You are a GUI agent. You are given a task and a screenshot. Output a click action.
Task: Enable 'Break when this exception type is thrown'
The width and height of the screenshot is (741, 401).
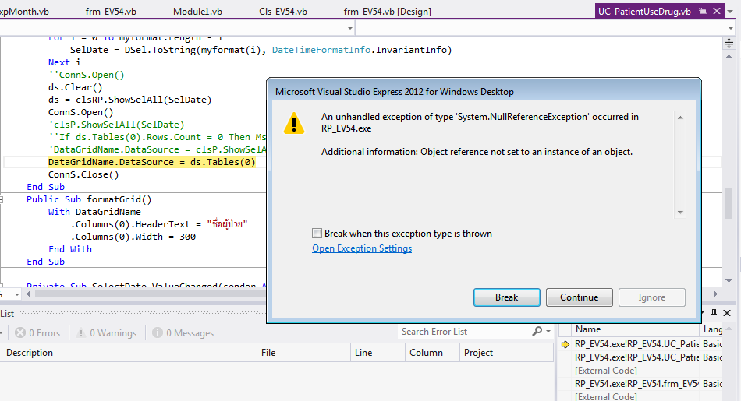click(317, 234)
